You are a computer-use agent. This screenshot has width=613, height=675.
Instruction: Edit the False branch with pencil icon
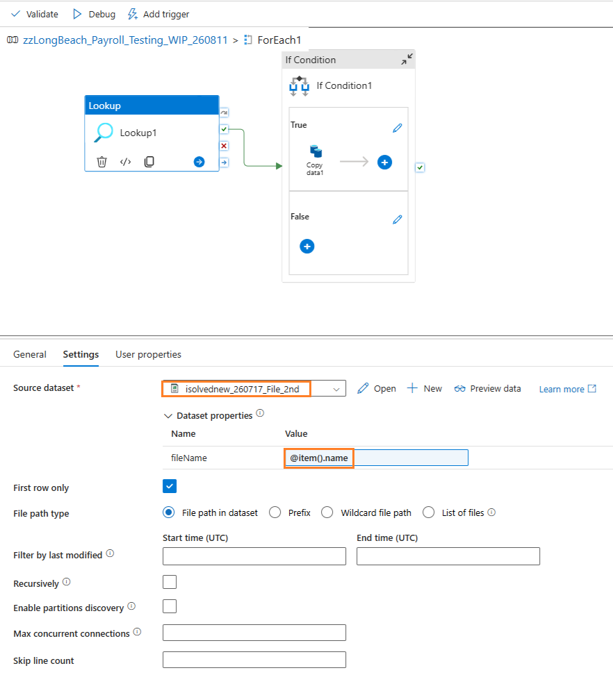coord(397,219)
